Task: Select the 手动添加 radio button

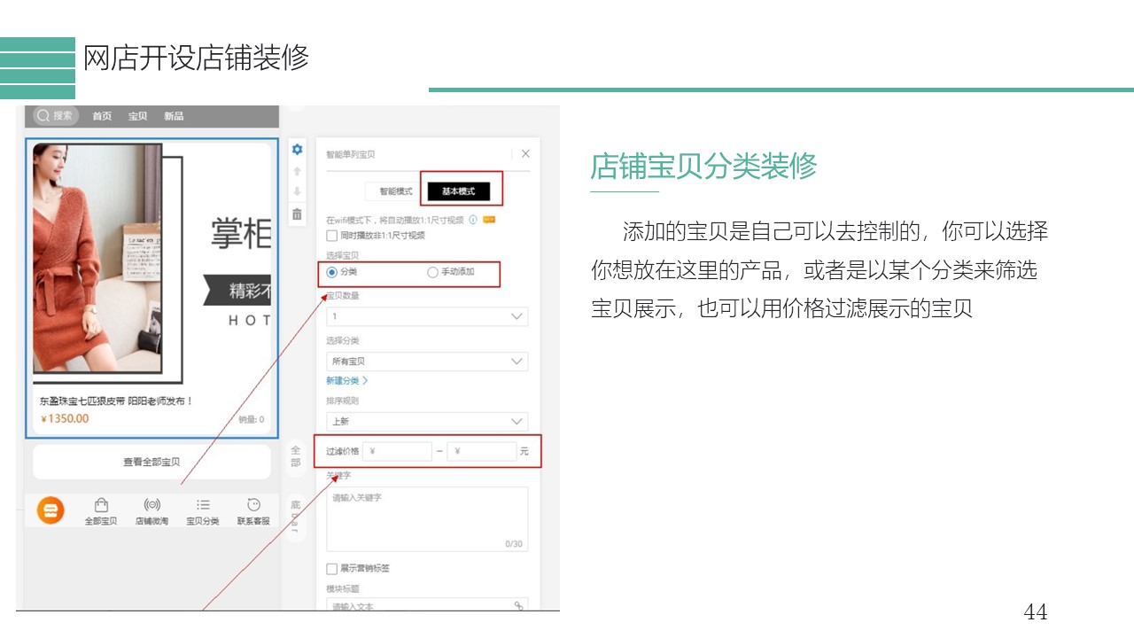Action: pyautogui.click(x=432, y=272)
